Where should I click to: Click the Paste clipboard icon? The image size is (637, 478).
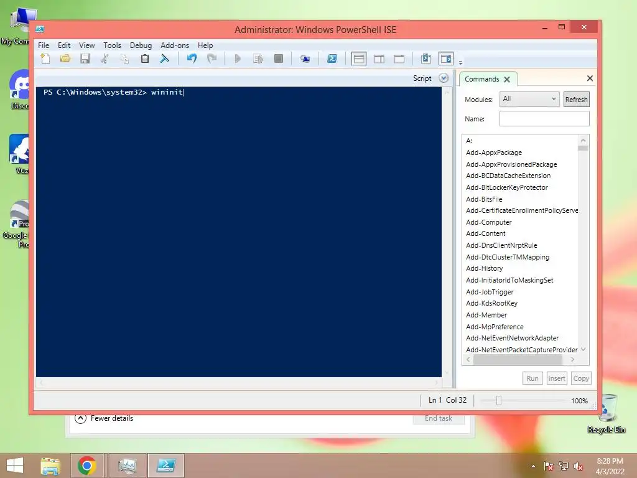click(x=144, y=59)
